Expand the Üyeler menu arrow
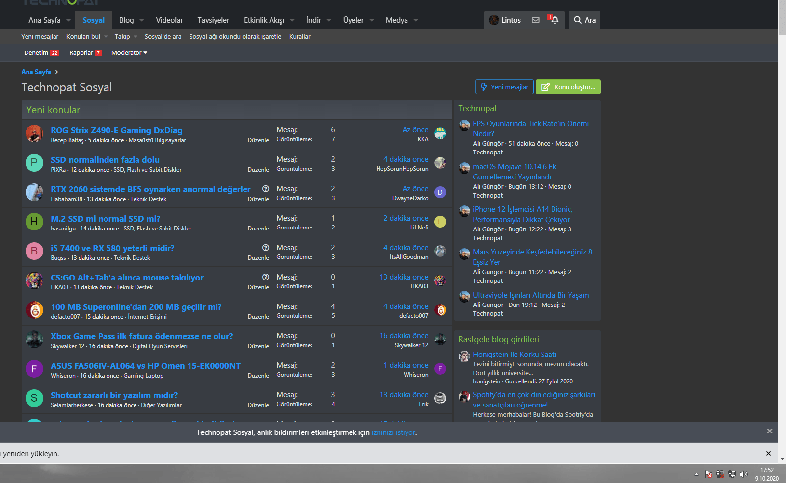 (x=372, y=20)
